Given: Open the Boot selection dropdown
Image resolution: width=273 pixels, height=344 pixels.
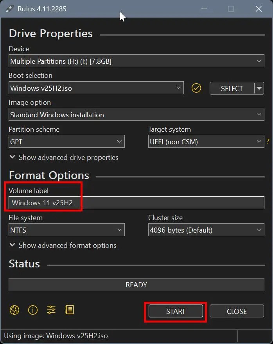Looking at the screenshot, I should 96,88.
